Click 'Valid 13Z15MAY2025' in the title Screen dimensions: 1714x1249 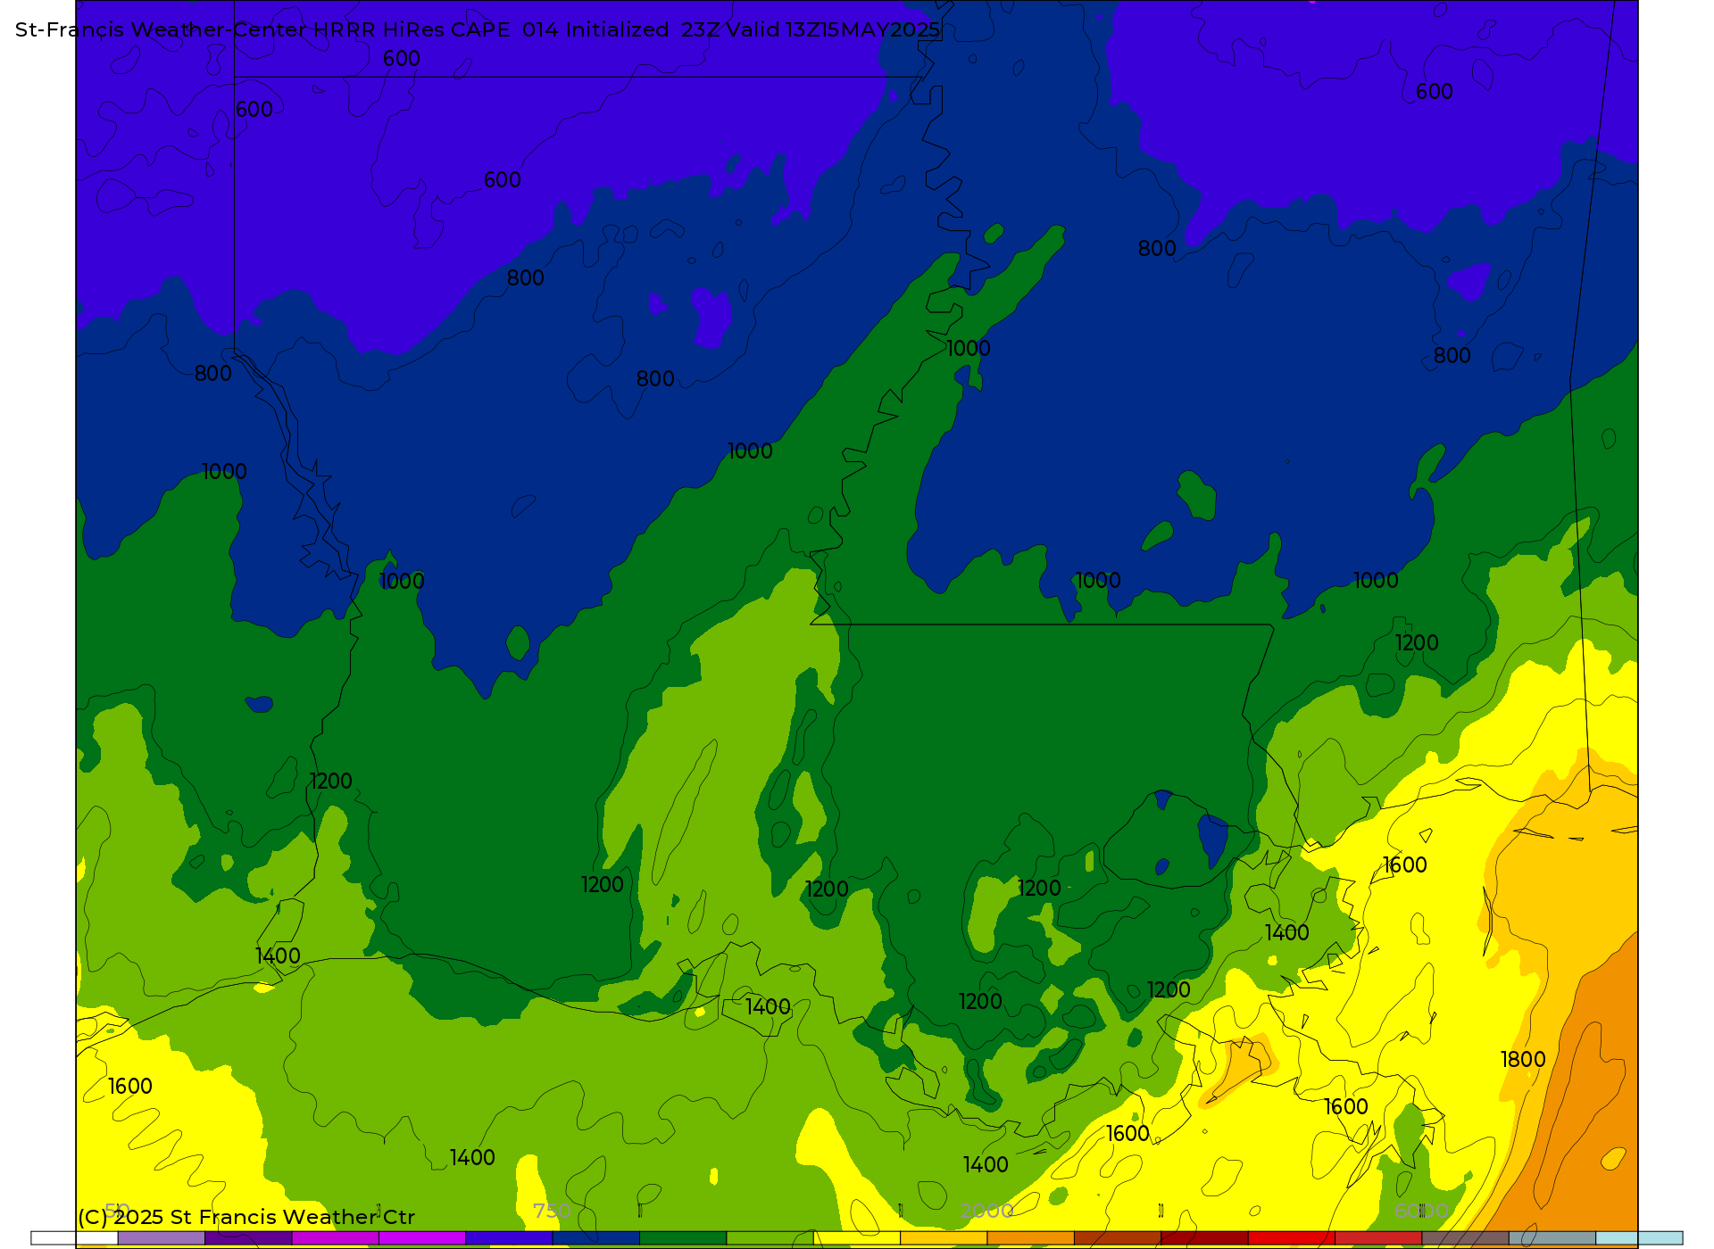(833, 29)
